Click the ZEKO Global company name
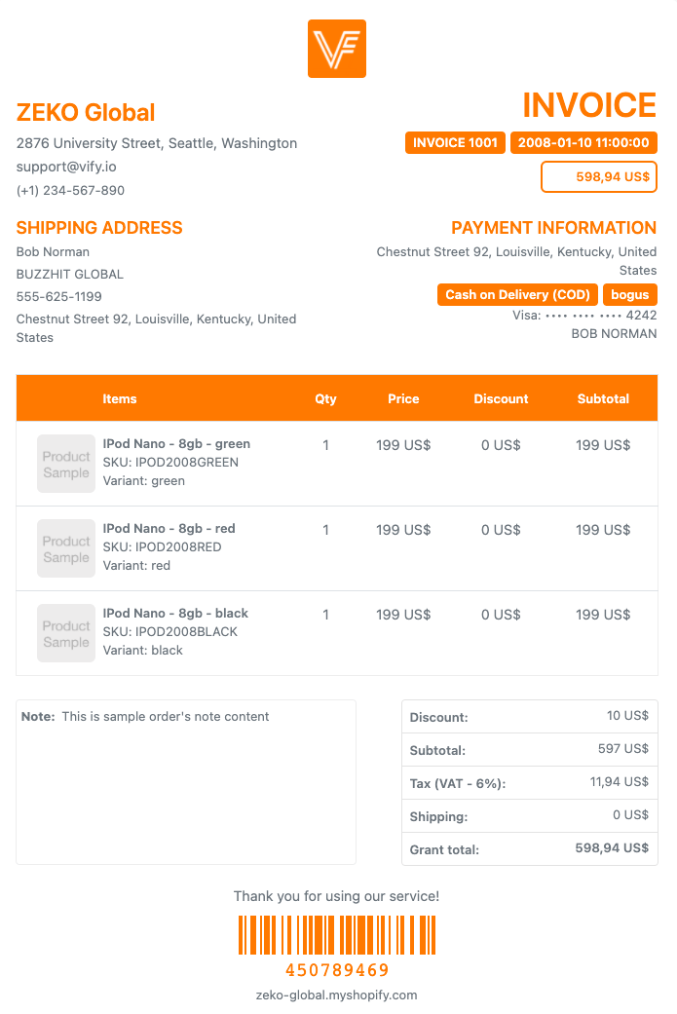677x1014 pixels. pyautogui.click(x=86, y=112)
